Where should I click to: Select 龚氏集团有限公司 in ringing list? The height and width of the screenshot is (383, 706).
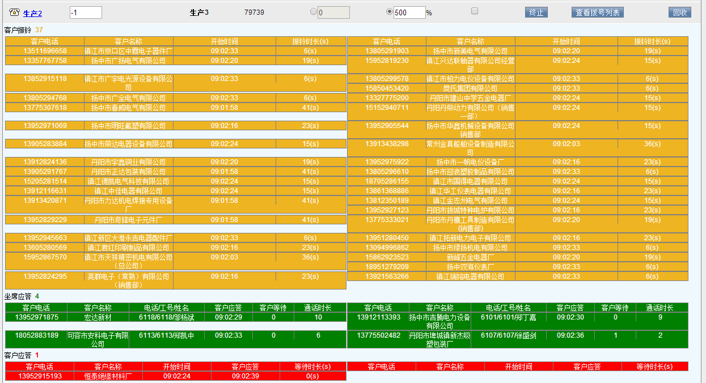coord(470,88)
